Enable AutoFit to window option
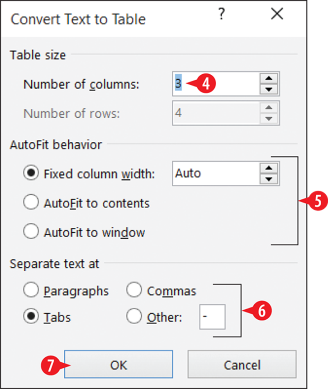Image resolution: width=328 pixels, height=389 pixels. [x=31, y=231]
